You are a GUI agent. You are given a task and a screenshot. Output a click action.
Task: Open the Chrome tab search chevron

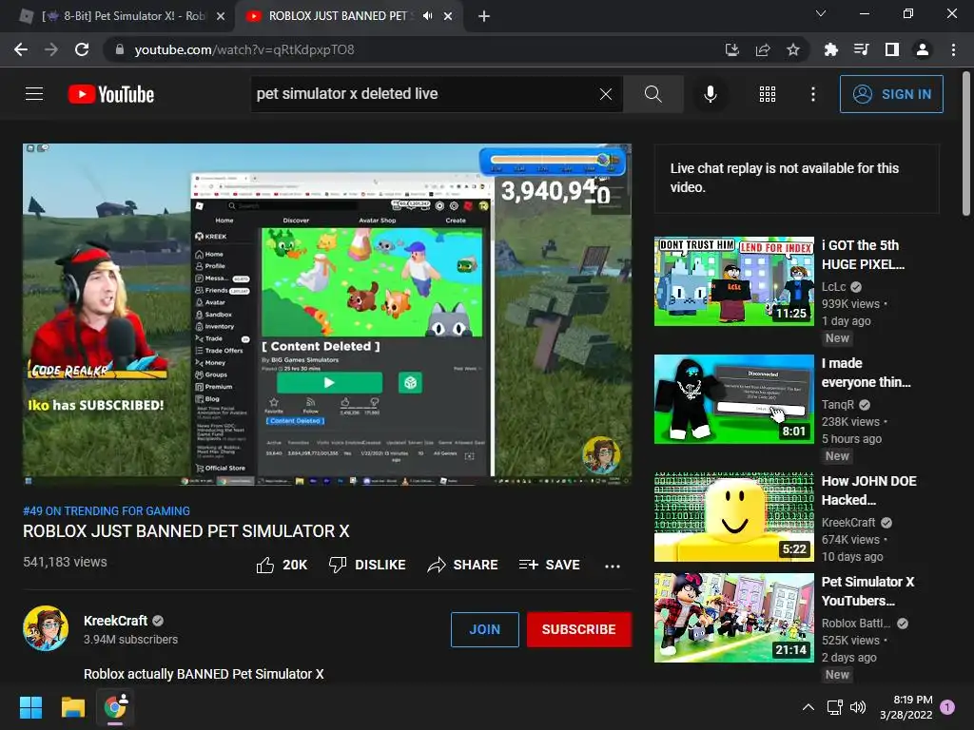coord(821,13)
